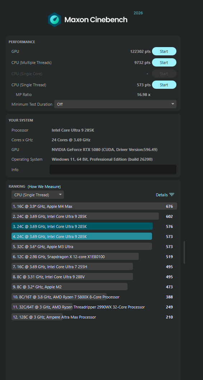Viewport: 203px width, 380px height.
Task: Select the Intel Core Ultra 7 255H entry
Action: pyautogui.click(x=94, y=267)
